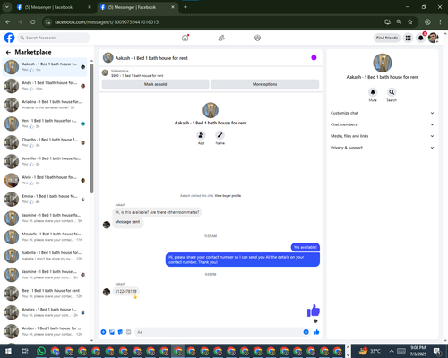
Task: Open the browser zoom magnifier icon
Action: 399,21
